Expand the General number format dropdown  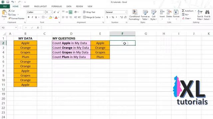pyautogui.click(x=126, y=12)
